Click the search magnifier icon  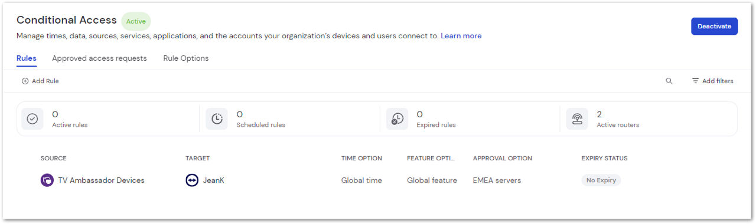point(669,81)
